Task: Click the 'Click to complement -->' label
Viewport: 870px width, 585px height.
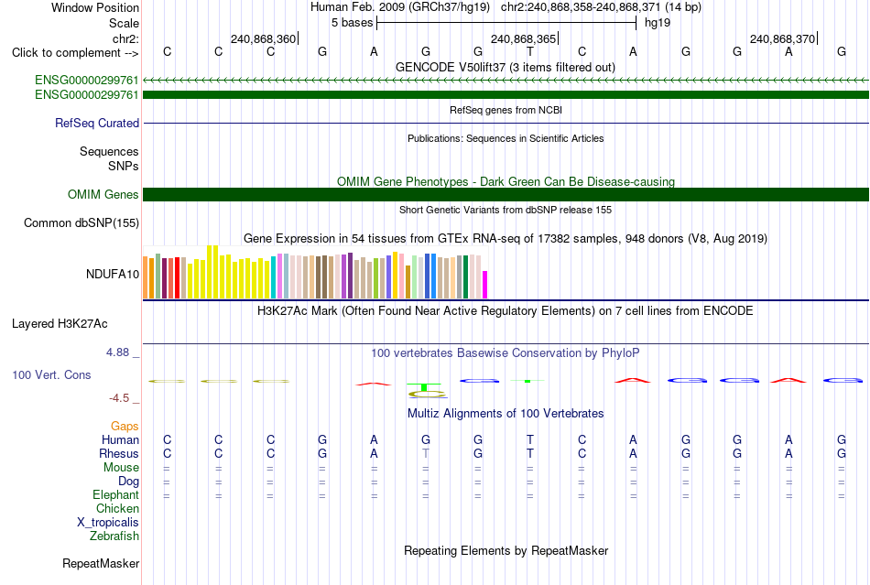Action: [75, 53]
